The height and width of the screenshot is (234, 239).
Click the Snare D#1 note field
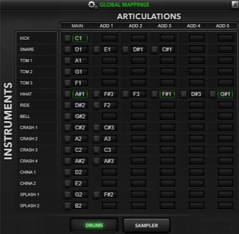point(138,50)
